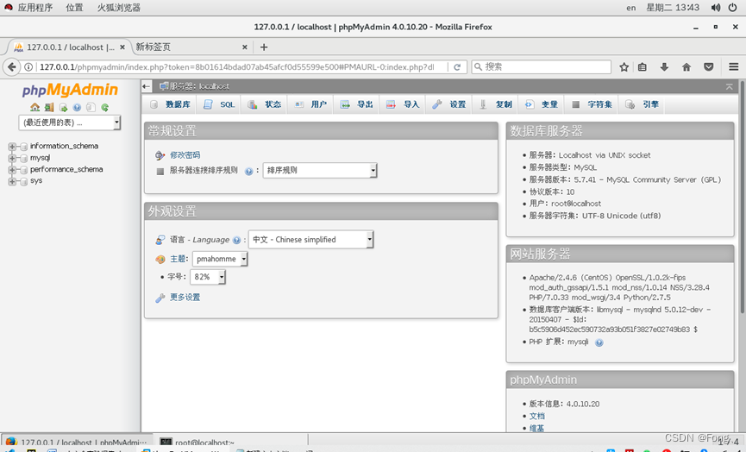
Task: Click the site info icon in URL bar
Action: (x=28, y=67)
